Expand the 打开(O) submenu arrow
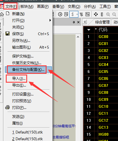 [50, 20]
